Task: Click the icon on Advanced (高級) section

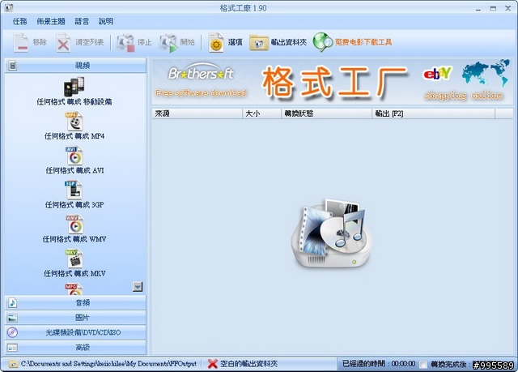Action: click(x=13, y=348)
